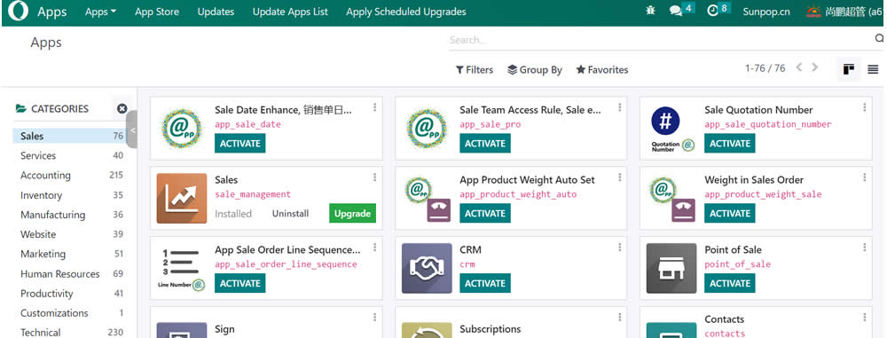Viewport: 887px width, 338px height.
Task: Go to next page arrow
Action: 815,67
